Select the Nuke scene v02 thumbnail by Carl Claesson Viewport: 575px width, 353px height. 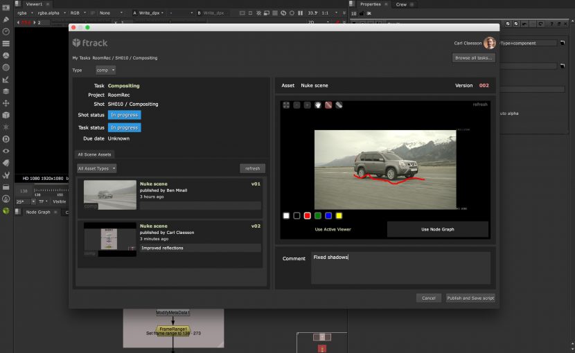coord(110,239)
